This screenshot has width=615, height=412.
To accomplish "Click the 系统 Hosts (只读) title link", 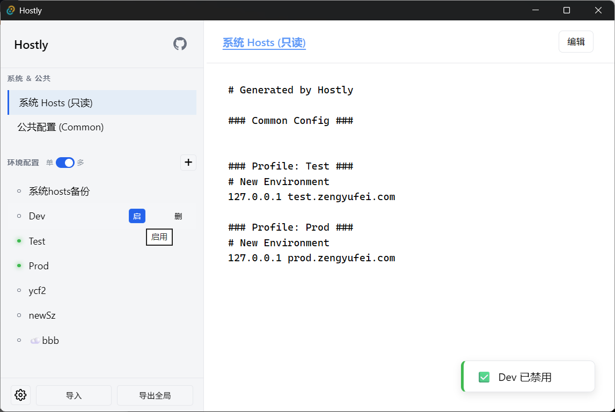I will point(264,43).
